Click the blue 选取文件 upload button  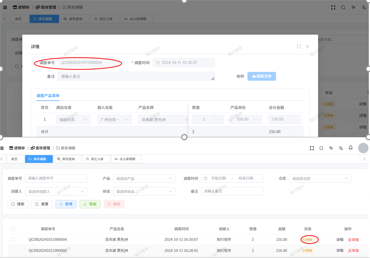(x=262, y=76)
